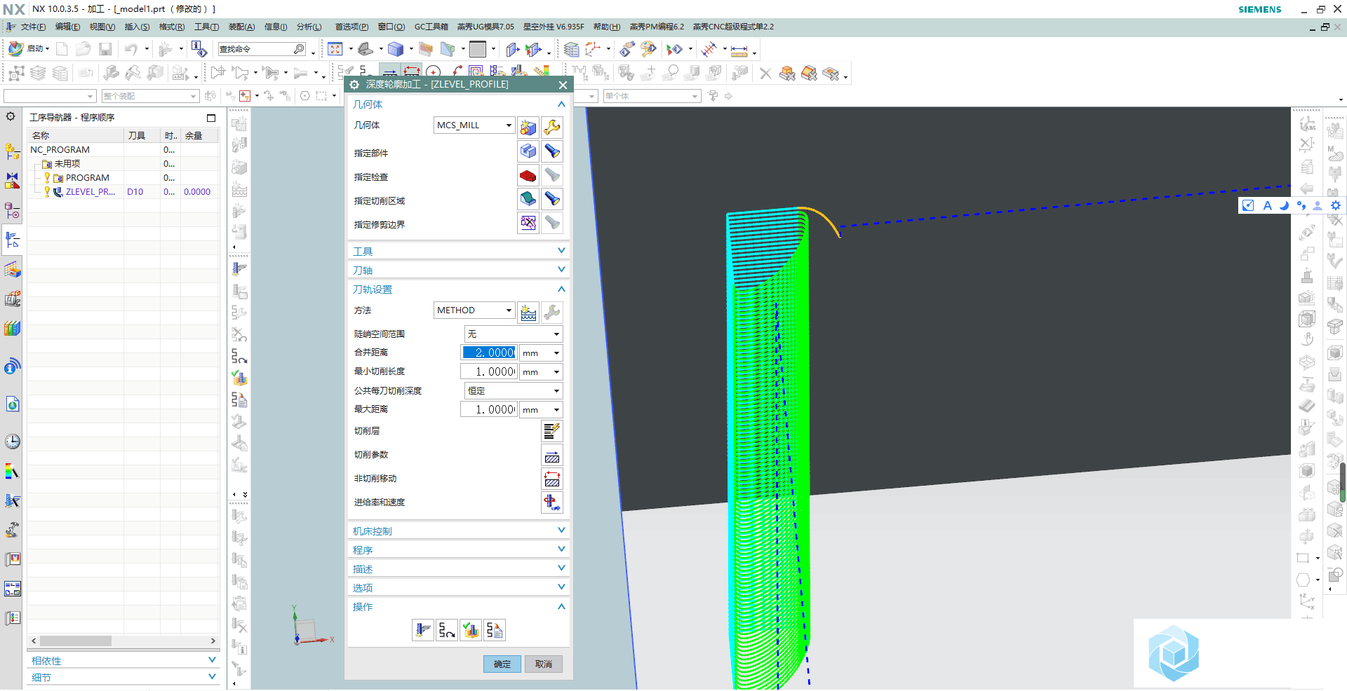Open the GC工具箱 menu
Screen dimensions: 1347x691
point(431,27)
